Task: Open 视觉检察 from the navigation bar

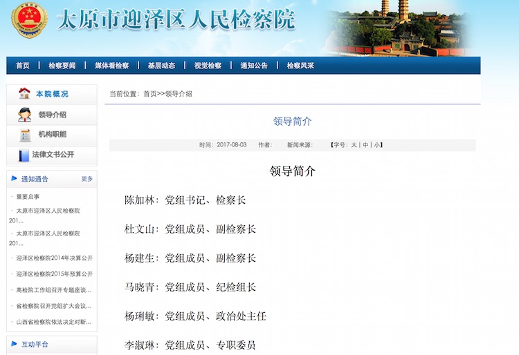Action: pos(208,66)
